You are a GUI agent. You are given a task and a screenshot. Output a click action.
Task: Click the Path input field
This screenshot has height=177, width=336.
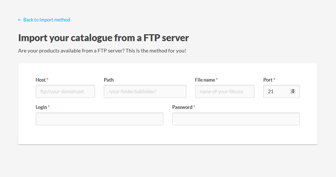pos(145,91)
